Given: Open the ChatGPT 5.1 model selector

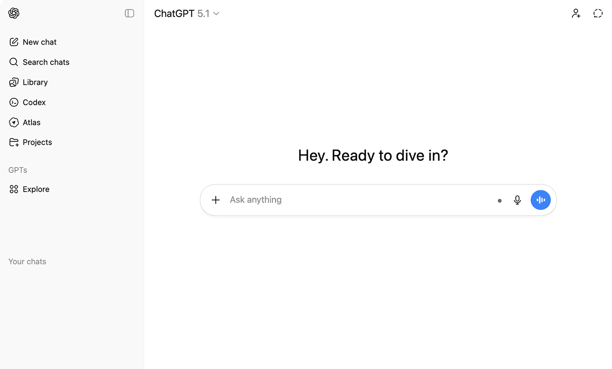Looking at the screenshot, I should [186, 14].
